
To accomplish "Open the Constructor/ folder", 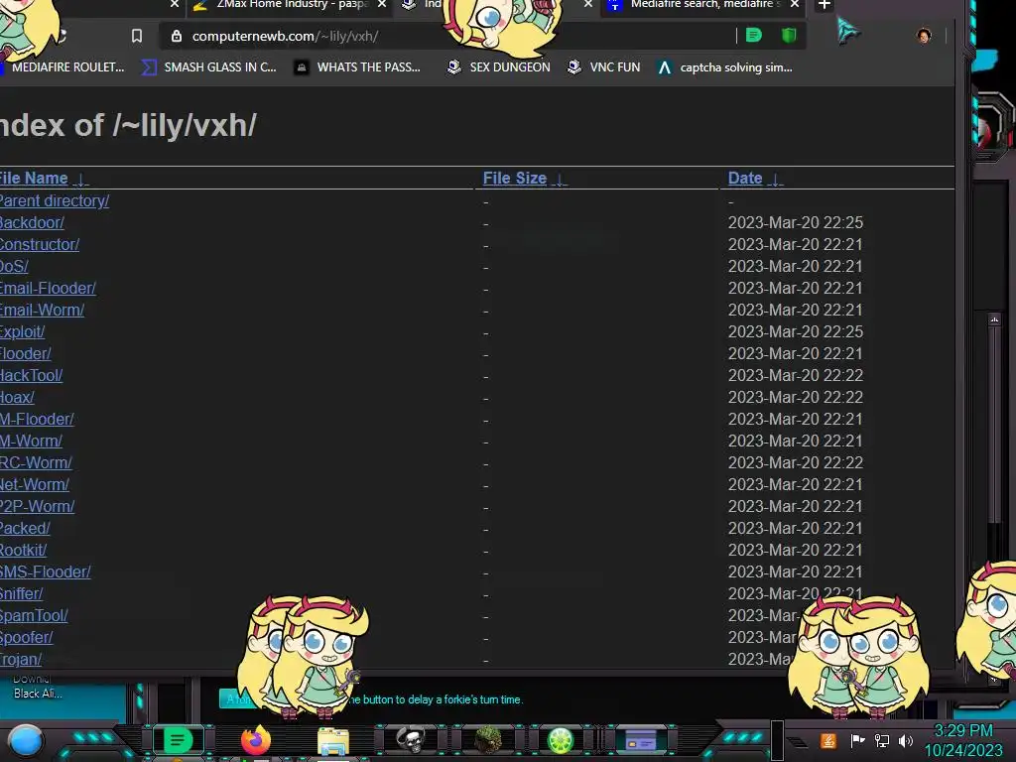I will (x=40, y=244).
